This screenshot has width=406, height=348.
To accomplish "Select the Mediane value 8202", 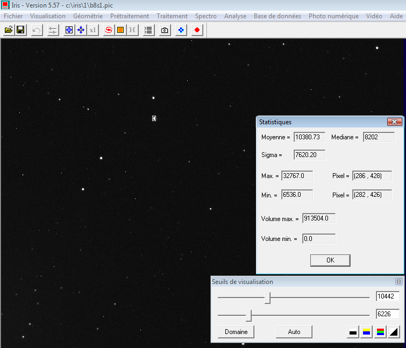I will point(379,137).
